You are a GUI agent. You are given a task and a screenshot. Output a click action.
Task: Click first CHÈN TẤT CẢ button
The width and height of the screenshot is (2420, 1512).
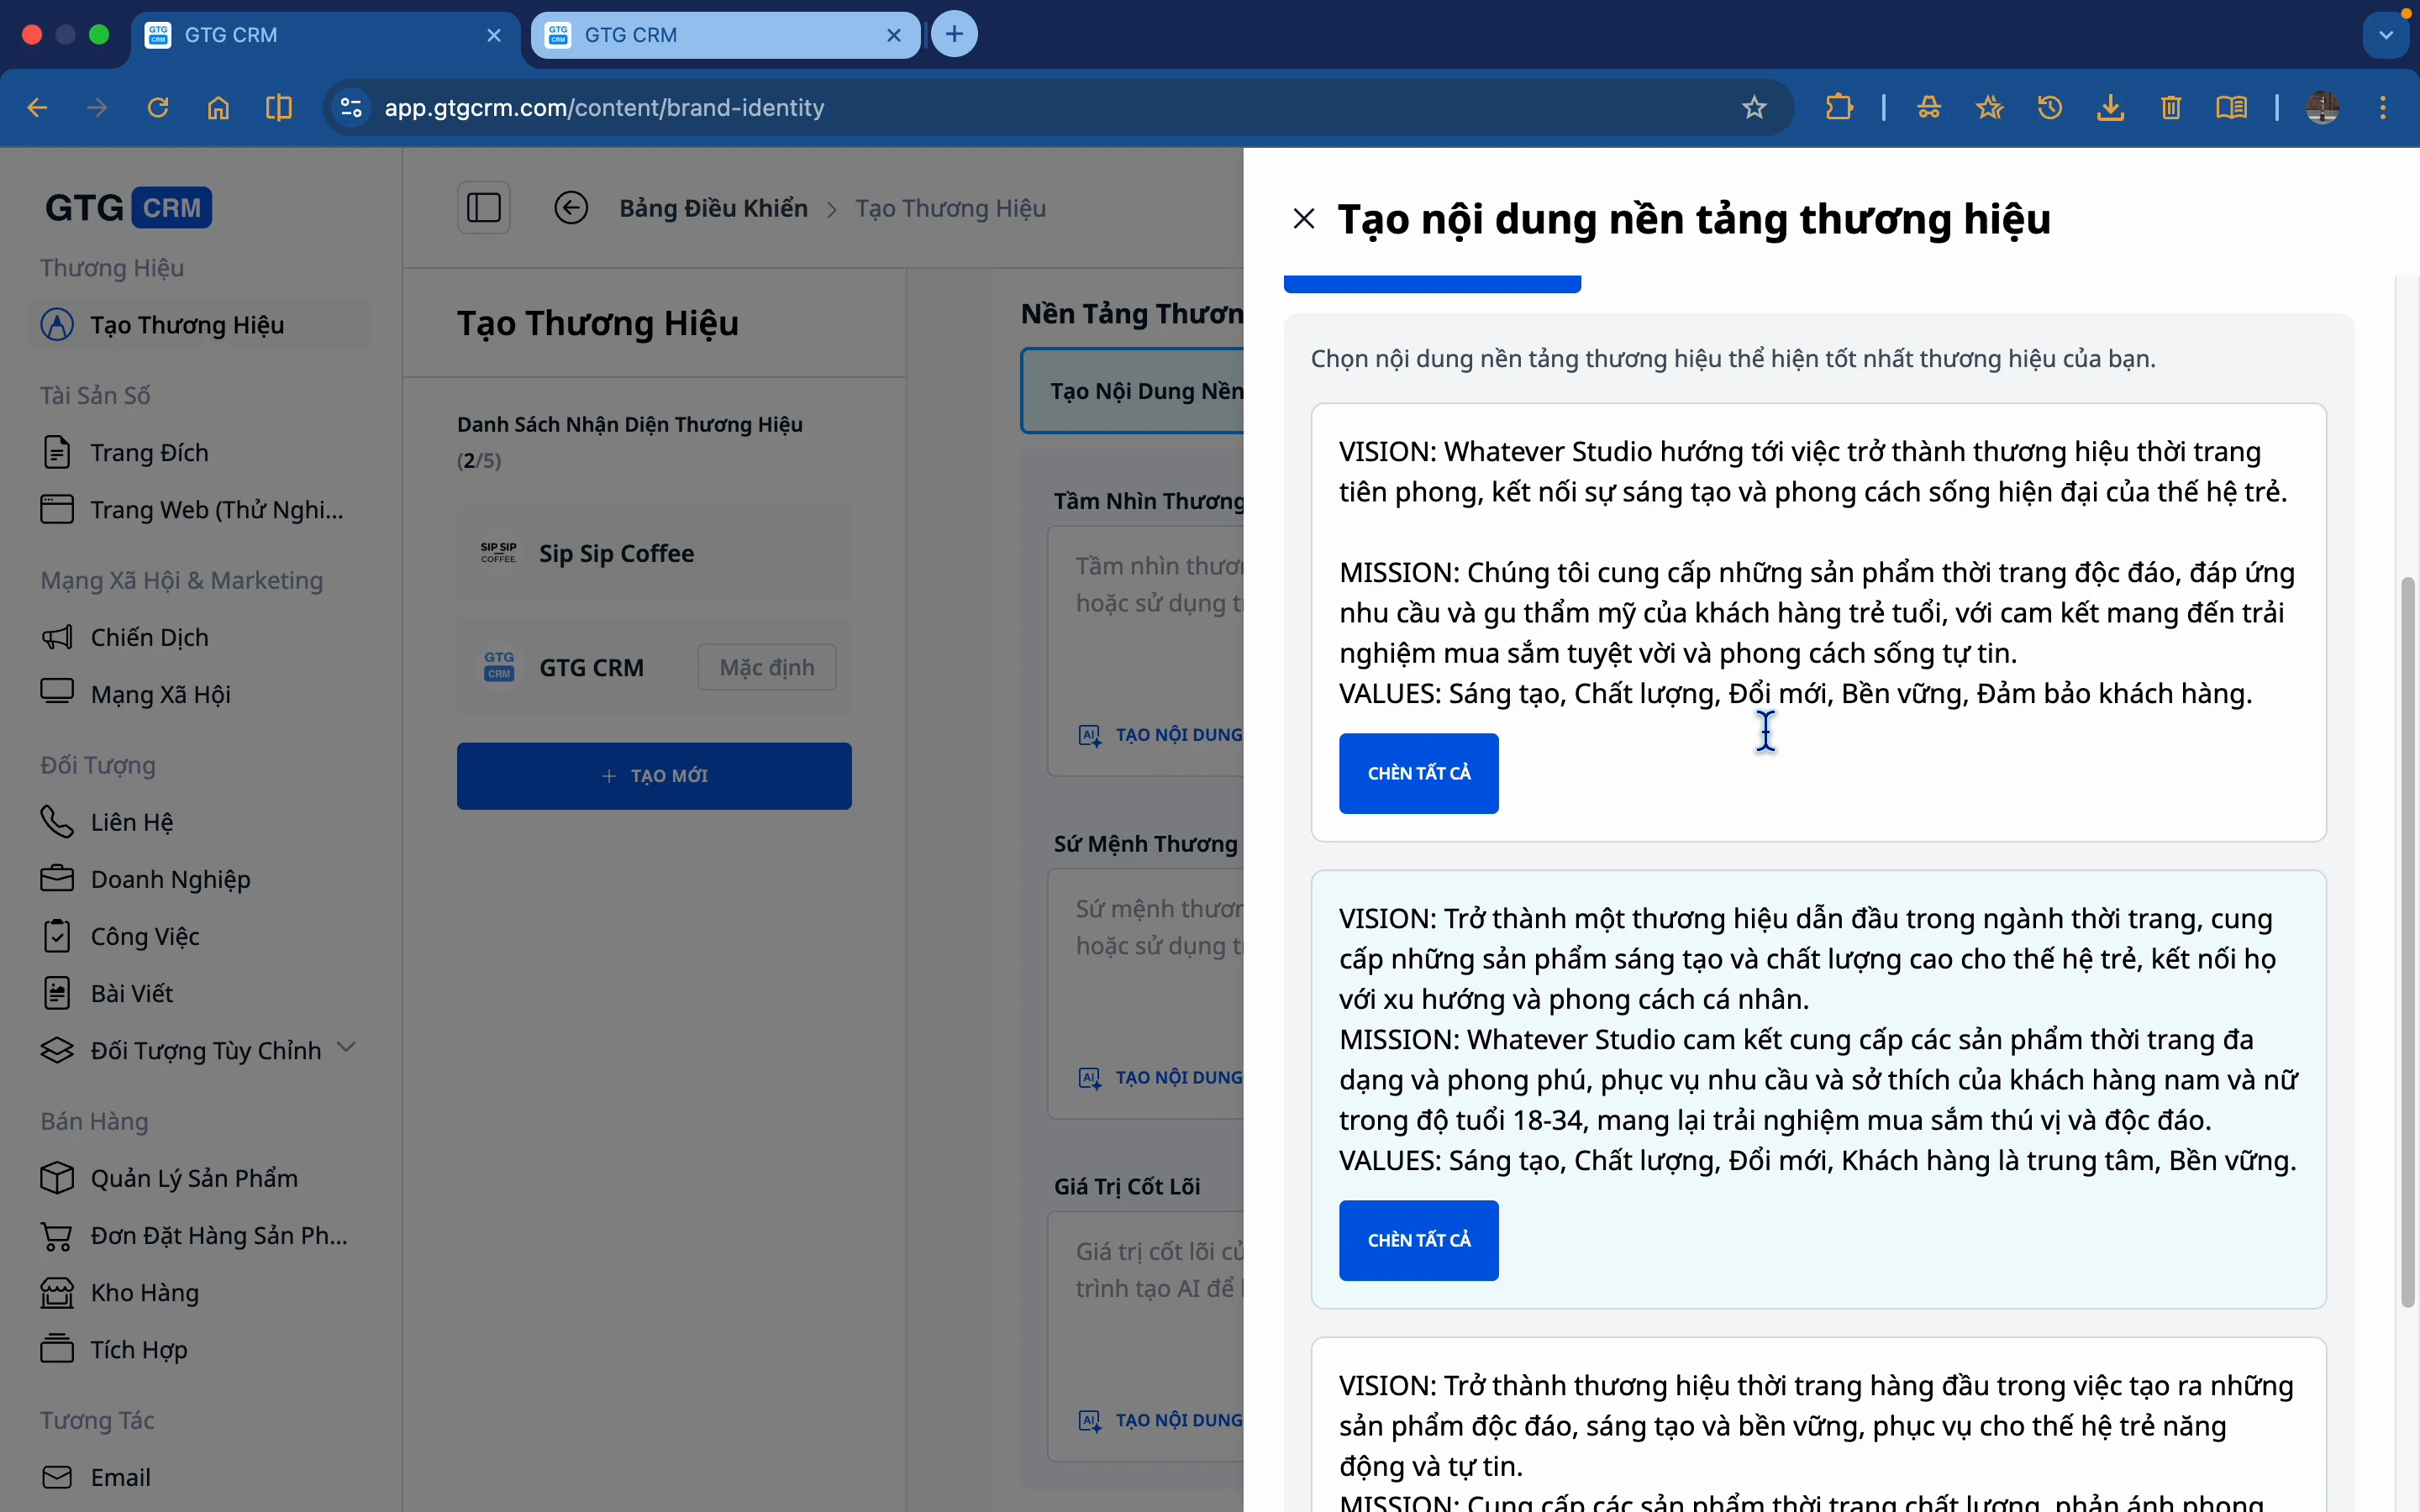point(1418,773)
